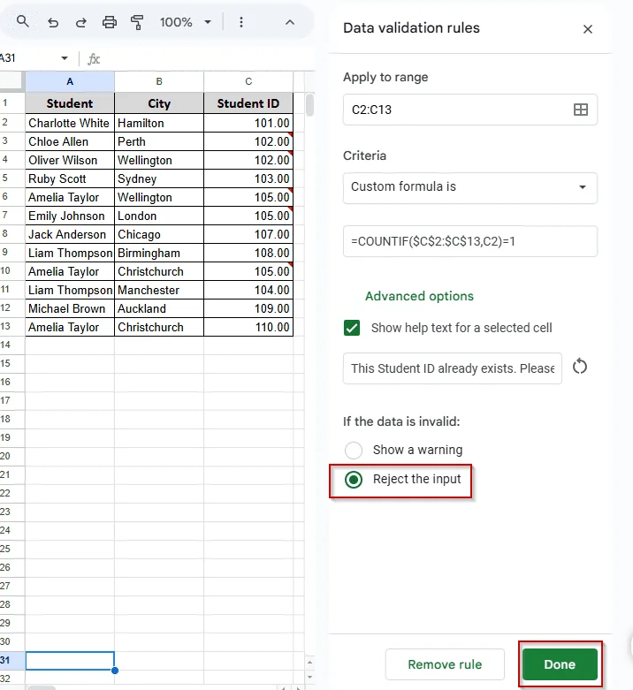Select row 14 header
Viewport: 633px width, 690px height.
coord(11,345)
